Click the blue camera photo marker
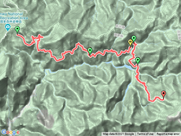Image resolution: width=181 pixels, height=136 pixels. [8, 27]
